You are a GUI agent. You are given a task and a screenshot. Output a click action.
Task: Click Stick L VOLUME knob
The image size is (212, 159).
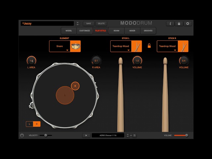pos(137,61)
